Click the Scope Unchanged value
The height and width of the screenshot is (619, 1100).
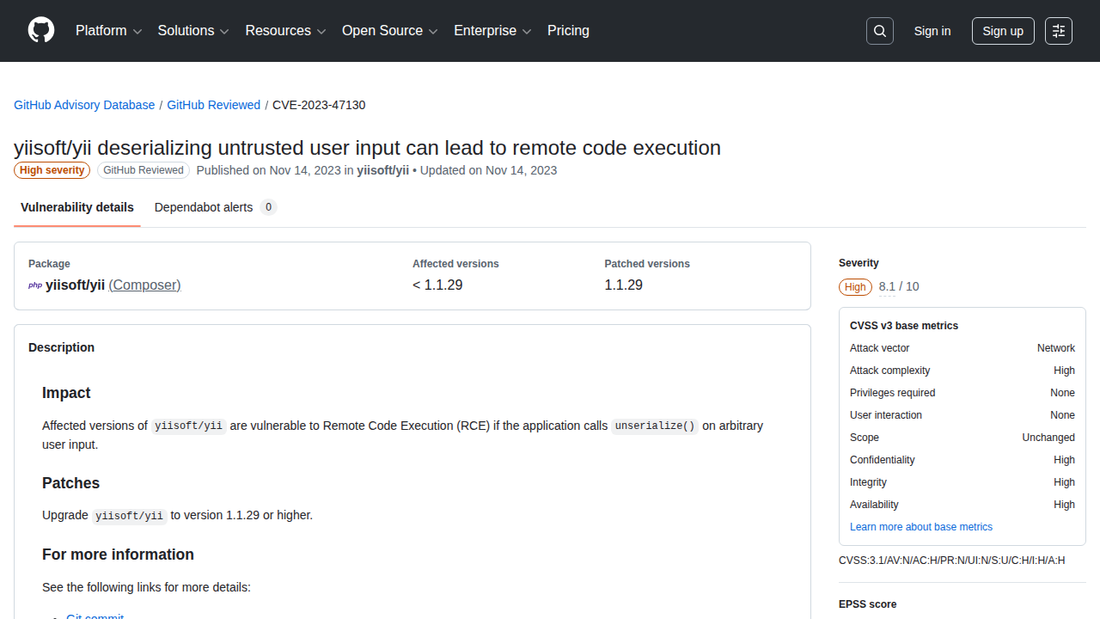coord(1048,438)
